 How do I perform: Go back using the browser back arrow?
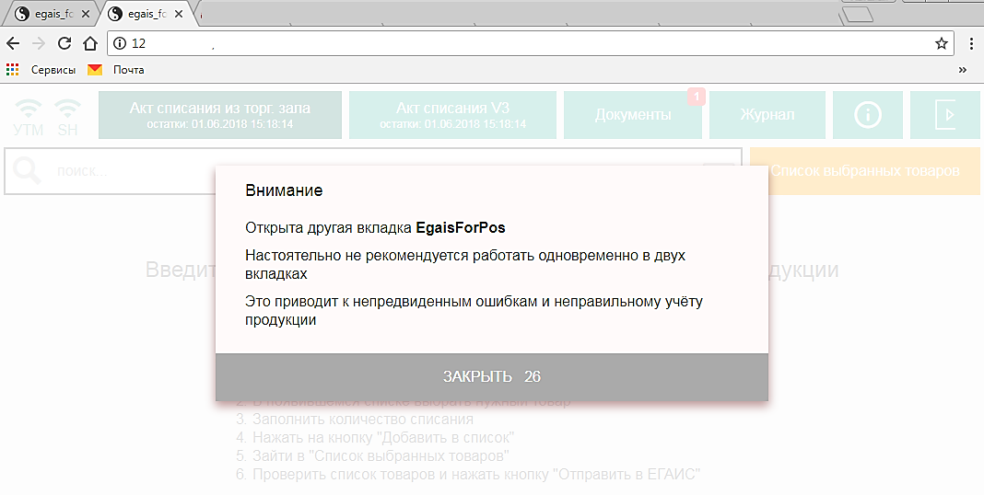13,43
